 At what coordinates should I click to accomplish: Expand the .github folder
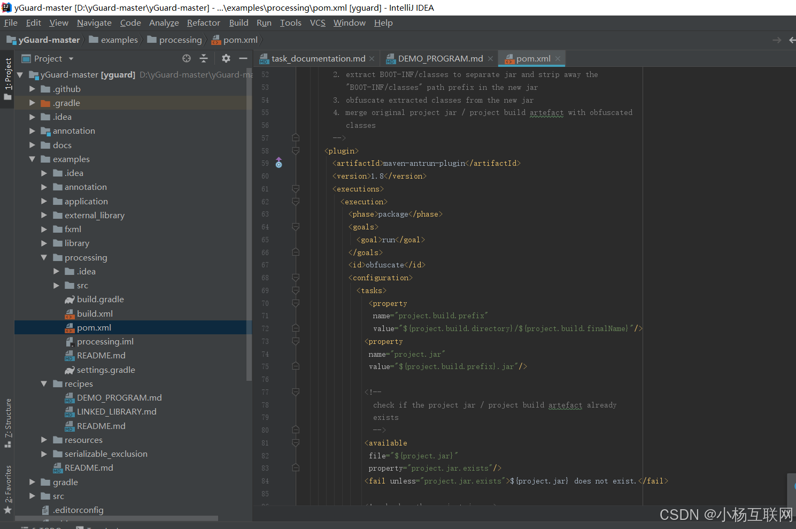32,89
